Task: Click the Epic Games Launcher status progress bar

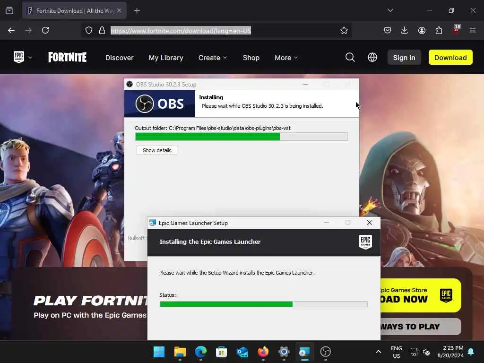Action: tap(264, 304)
